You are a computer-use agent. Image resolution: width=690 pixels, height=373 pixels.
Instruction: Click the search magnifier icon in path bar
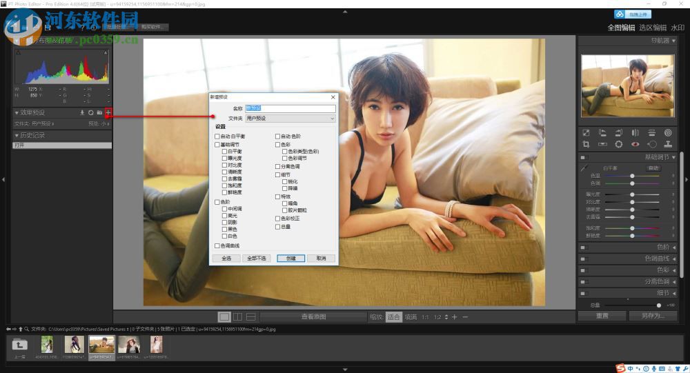(26, 329)
